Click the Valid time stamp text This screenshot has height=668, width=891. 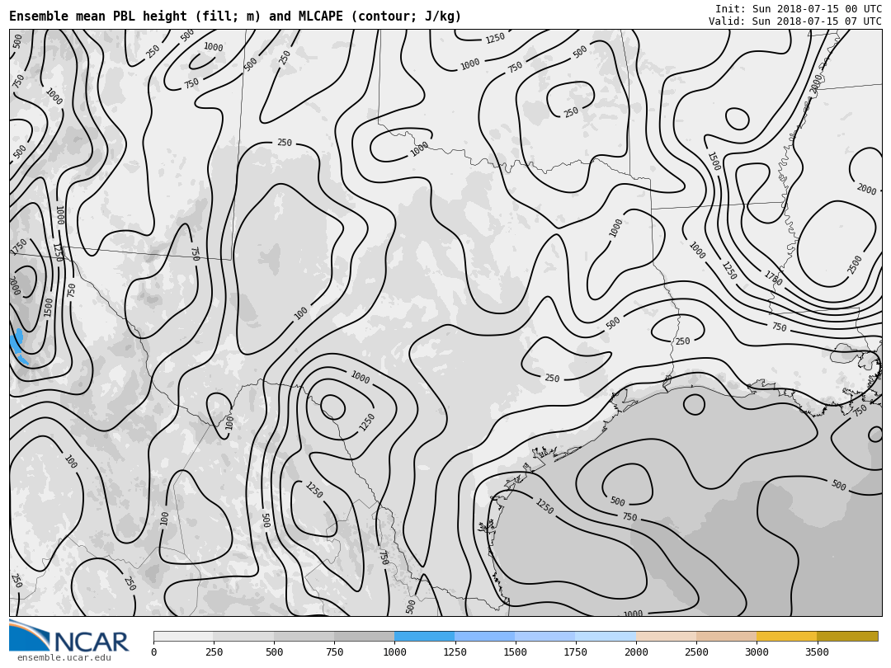(794, 21)
